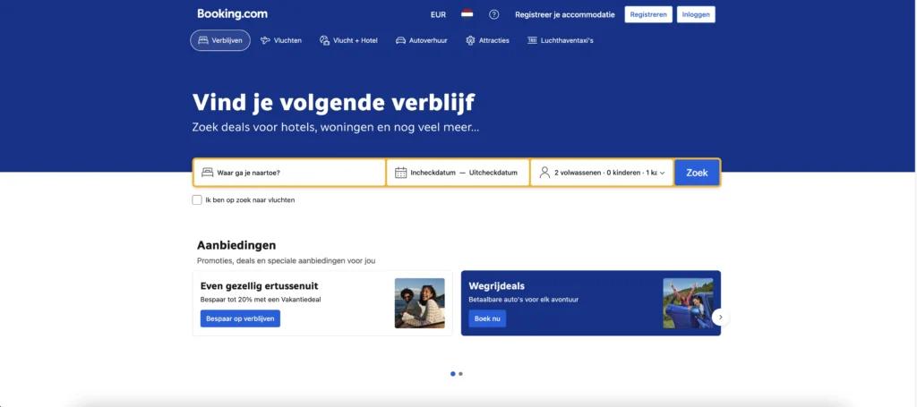Click the calendar icon in date field
Viewport: 917px width, 407px height.
400,173
